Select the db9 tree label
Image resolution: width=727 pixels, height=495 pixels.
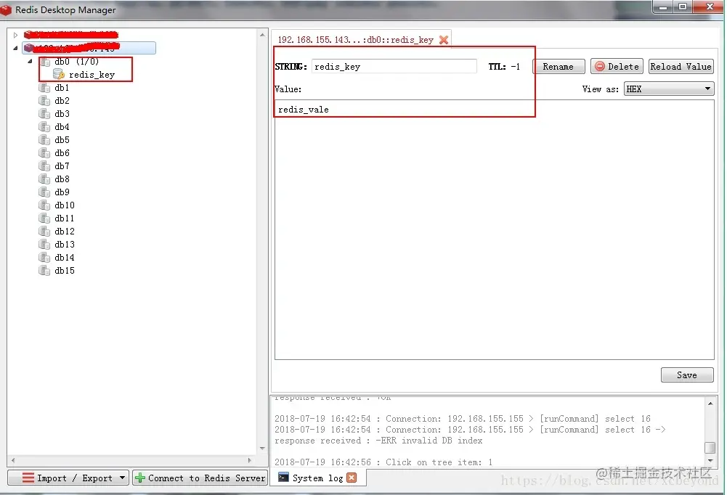62,192
